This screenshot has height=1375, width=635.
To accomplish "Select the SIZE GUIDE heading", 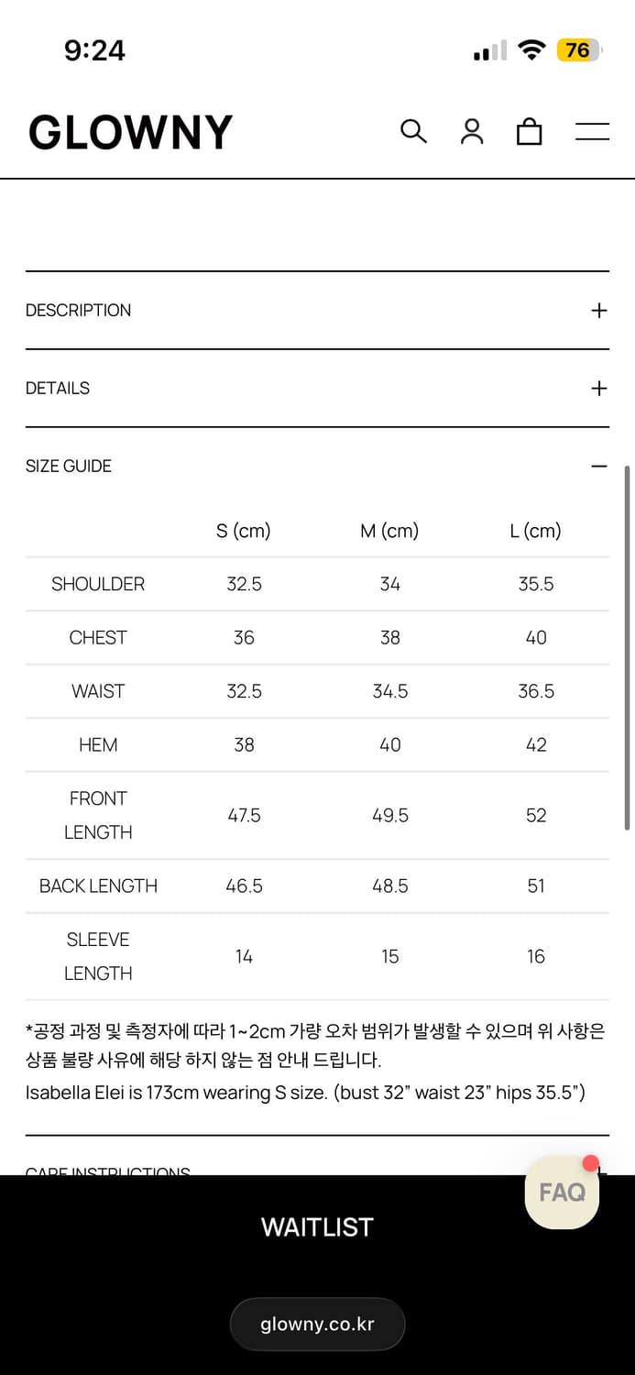I will point(69,467).
